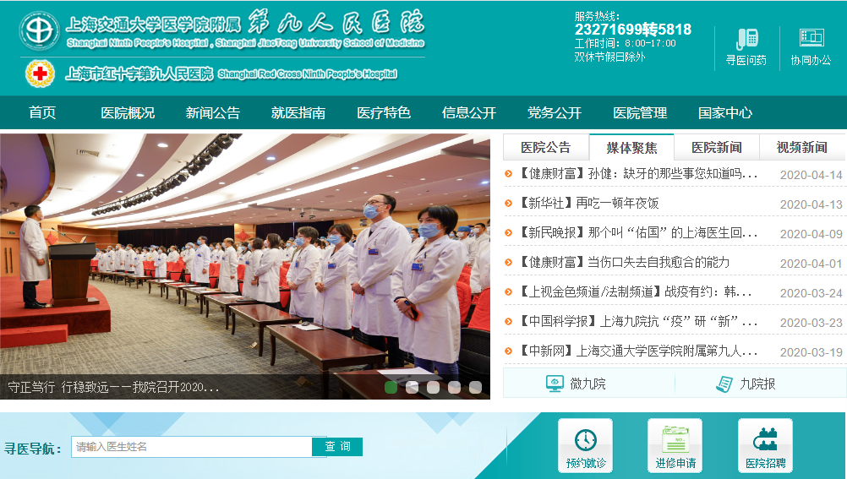Screen dimensions: 847x479
Task: Select fifth slideshow indicator dot
Action: (475, 387)
